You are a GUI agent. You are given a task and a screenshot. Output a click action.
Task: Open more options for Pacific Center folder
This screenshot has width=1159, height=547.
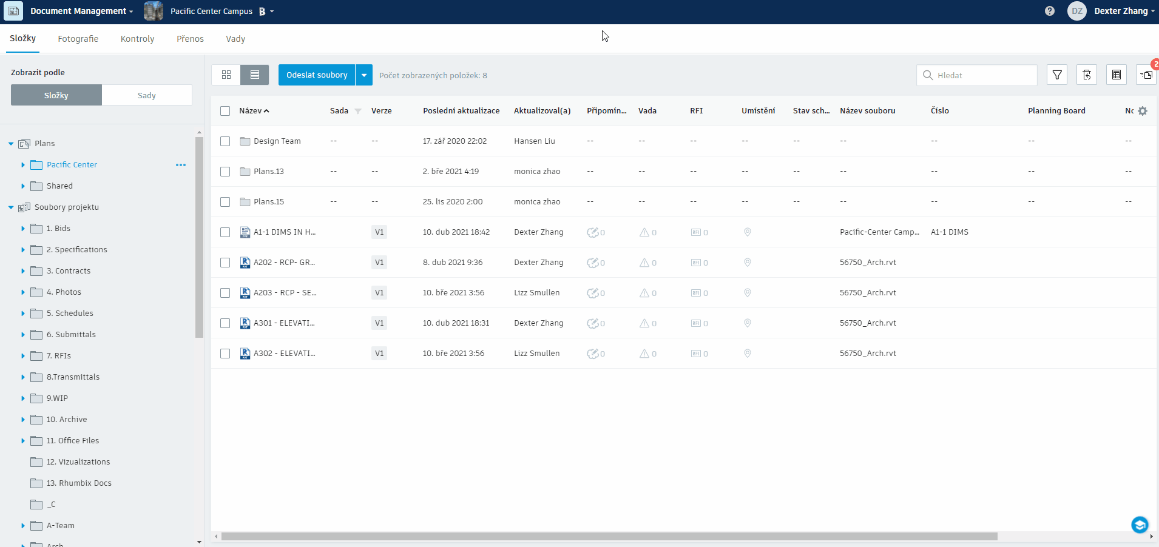point(181,165)
